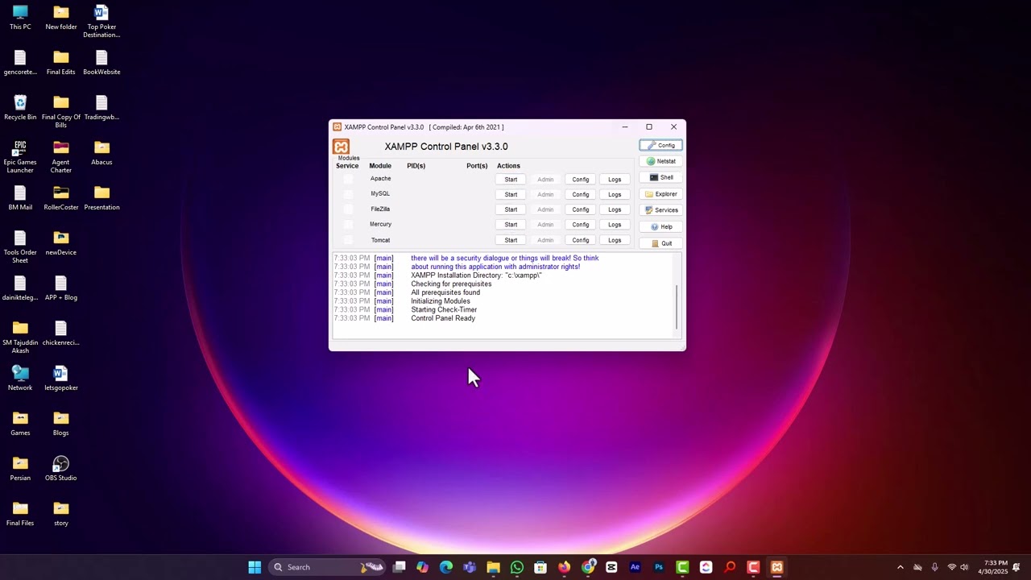Select the Final Edits desktop folder

click(x=61, y=63)
